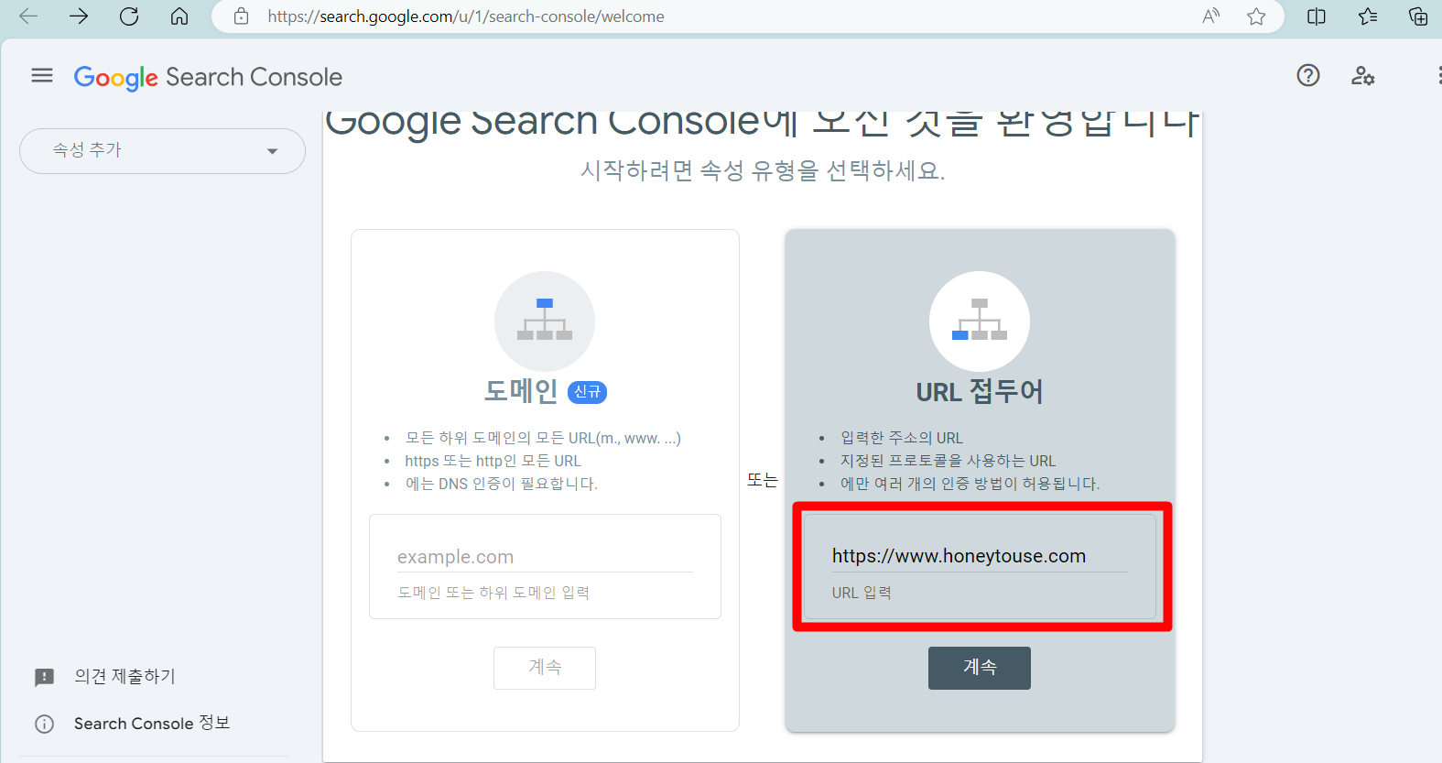
Task: Click the info circle icon beside Search Console 정보
Action: pyautogui.click(x=44, y=725)
